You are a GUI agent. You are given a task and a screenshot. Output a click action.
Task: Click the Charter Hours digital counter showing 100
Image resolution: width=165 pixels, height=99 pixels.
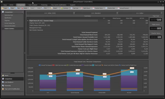[156, 37]
